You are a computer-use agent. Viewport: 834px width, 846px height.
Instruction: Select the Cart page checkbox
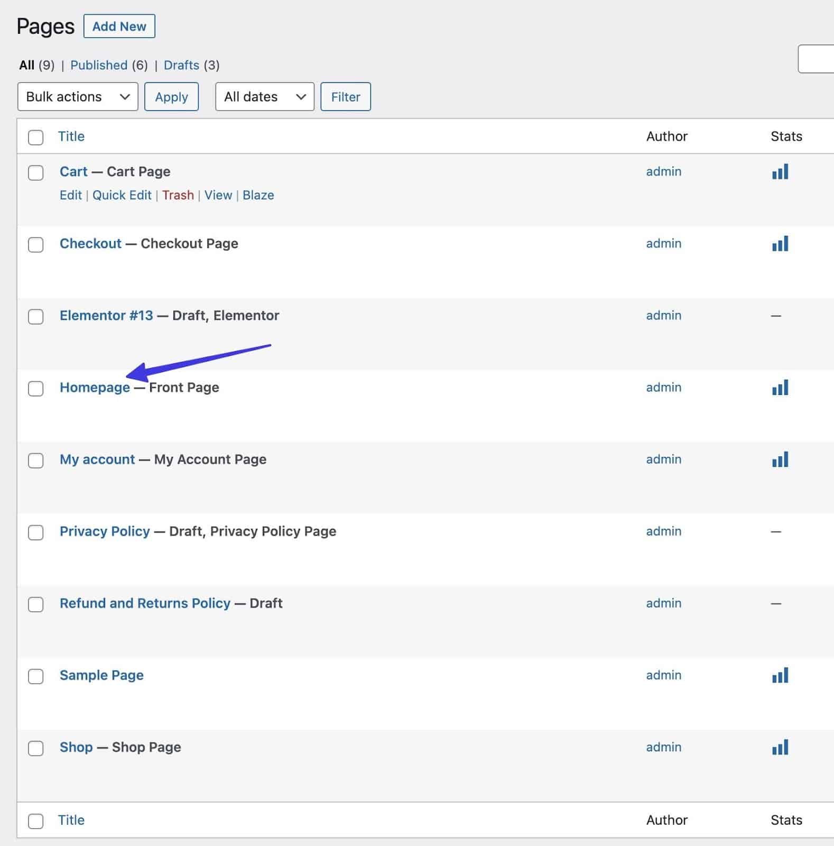click(35, 173)
